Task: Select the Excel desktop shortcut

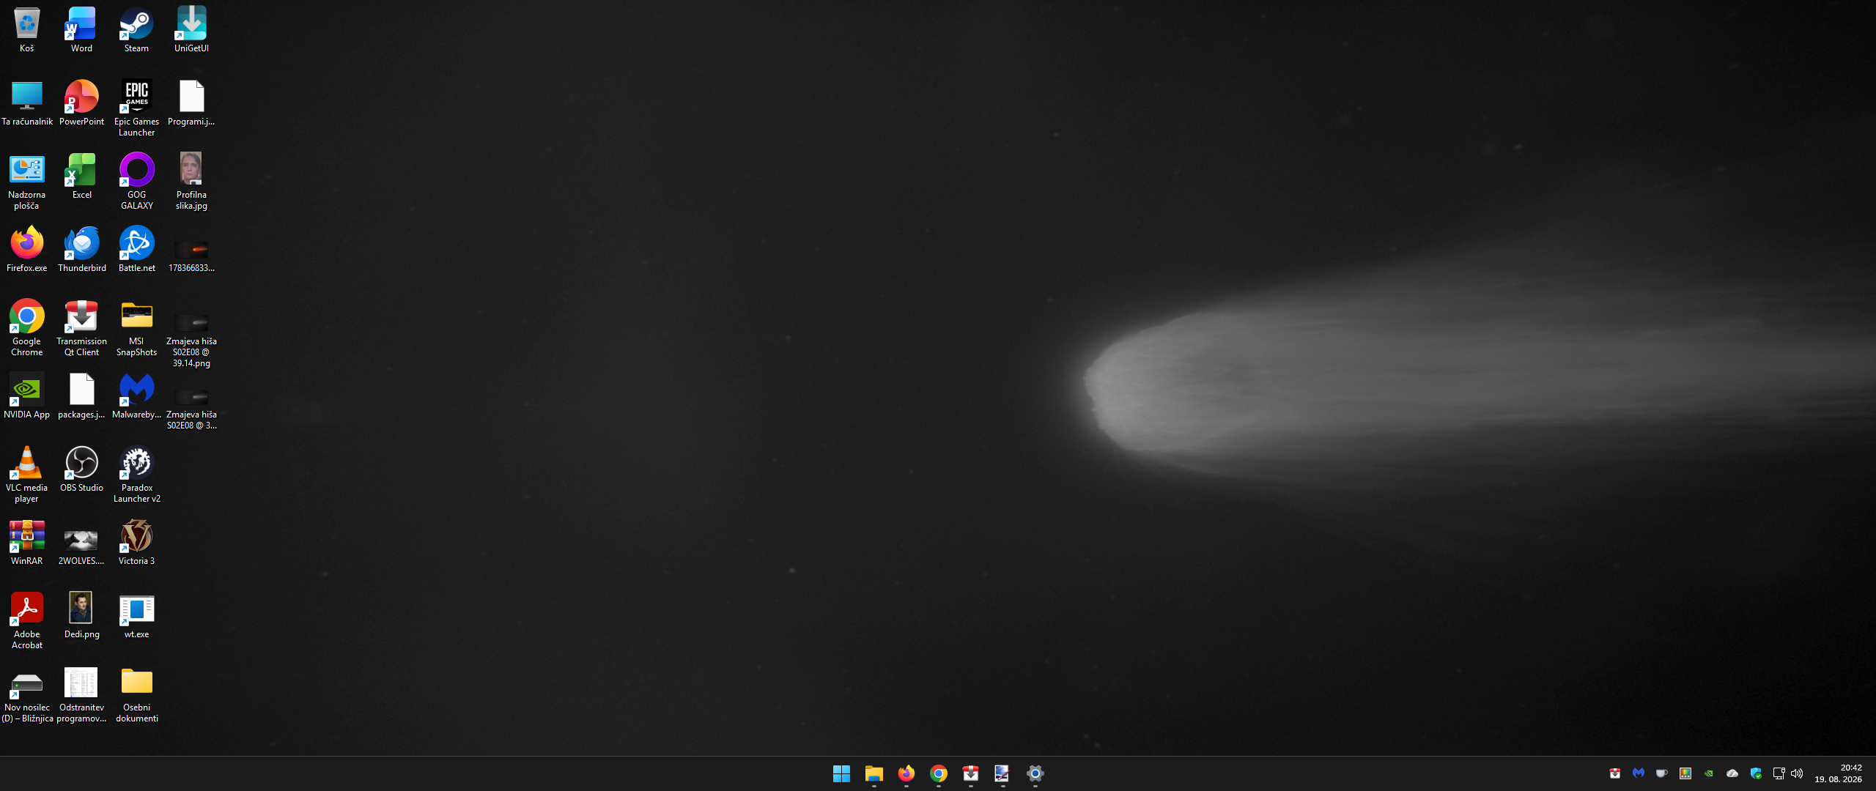Action: [81, 176]
